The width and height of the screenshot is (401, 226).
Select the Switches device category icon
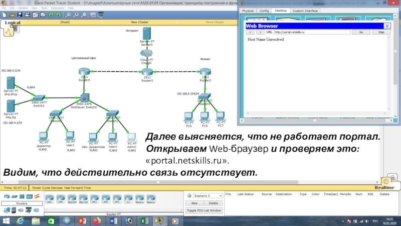(15, 196)
